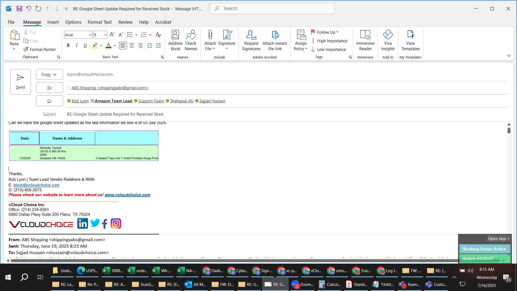Image resolution: width=517 pixels, height=291 pixels.
Task: Open the File menu
Action: (11, 22)
